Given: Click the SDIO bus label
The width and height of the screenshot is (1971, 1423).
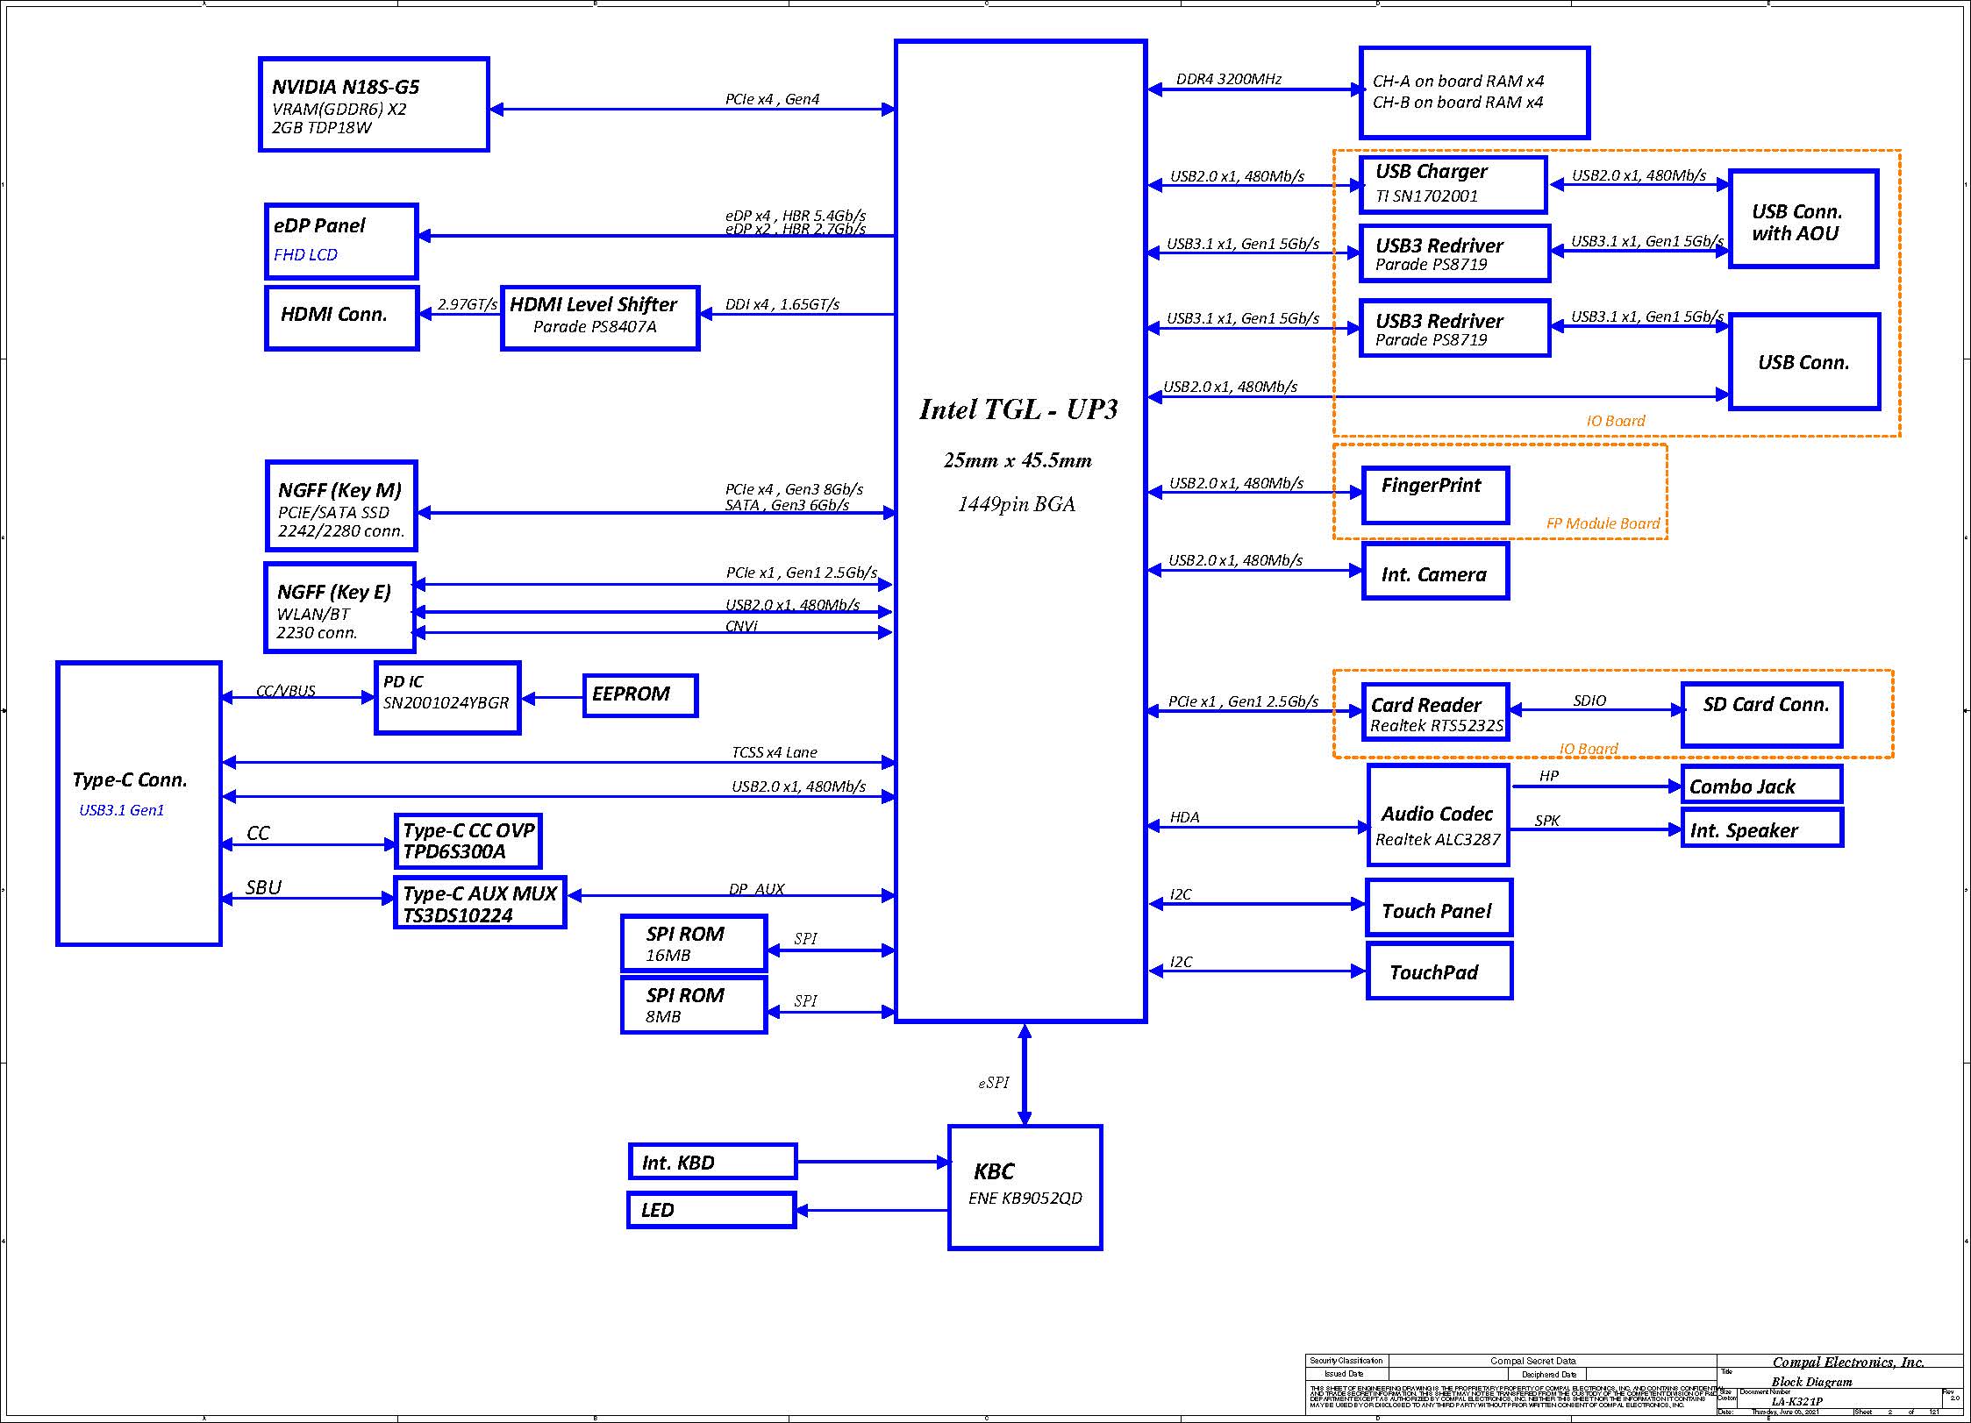Looking at the screenshot, I should coord(1589,701).
